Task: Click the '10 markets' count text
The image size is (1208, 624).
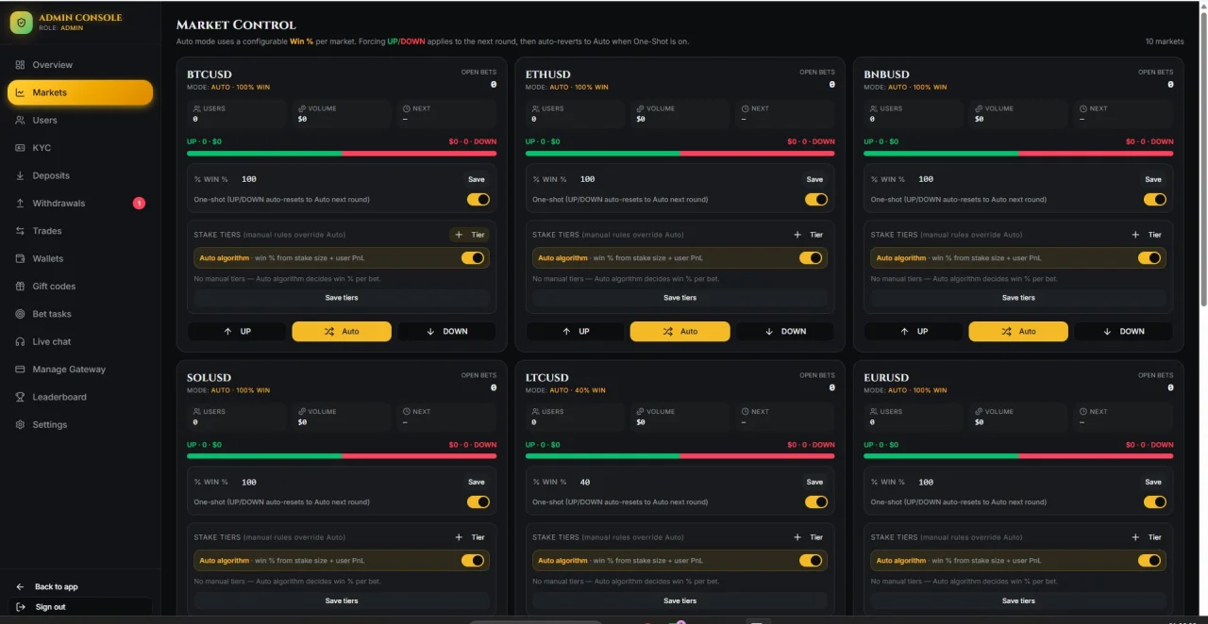Action: click(1165, 41)
